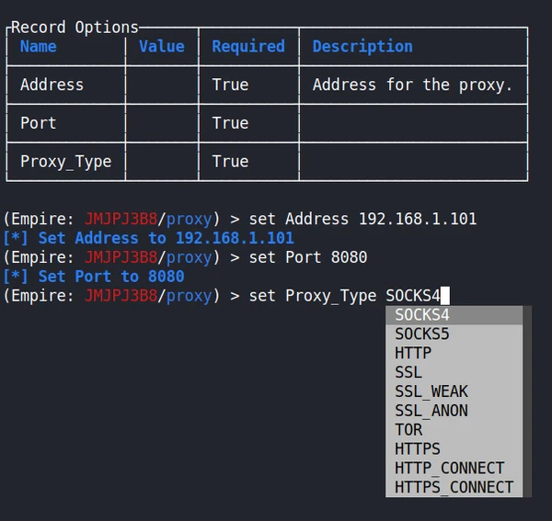Click the 'Address for the proxy.' description

(412, 85)
